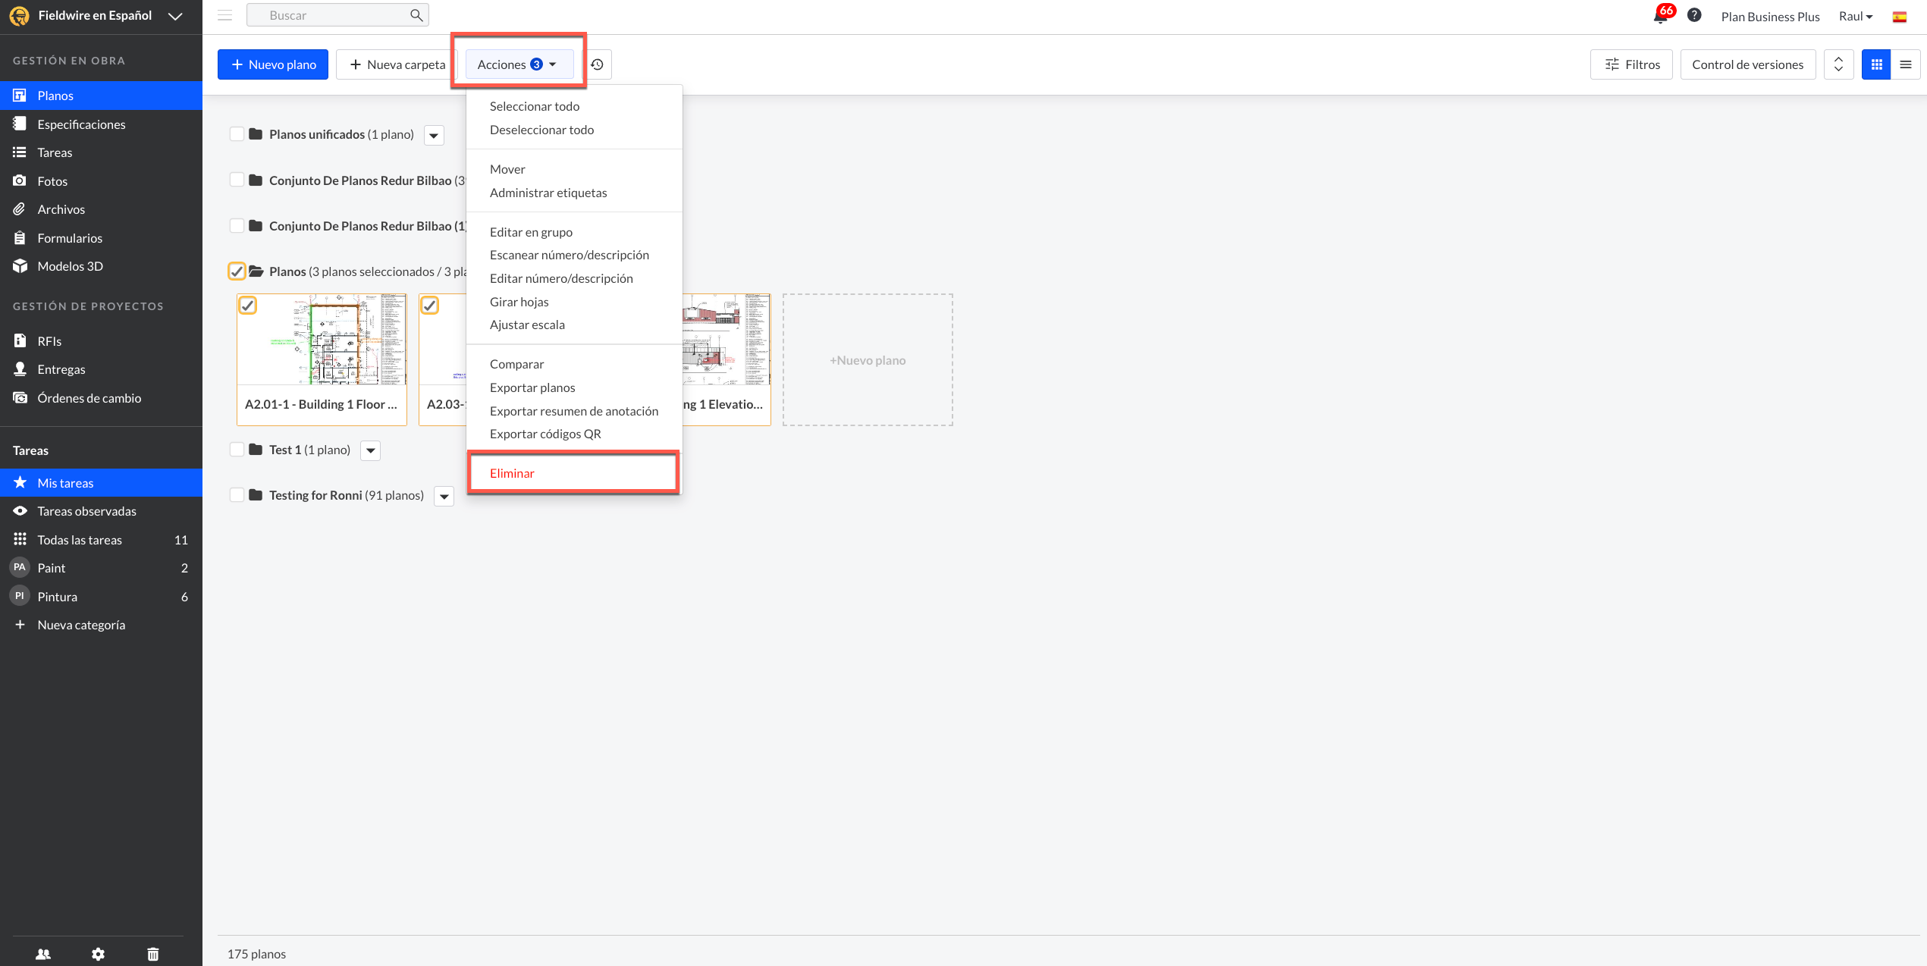The height and width of the screenshot is (966, 1927).
Task: Click the Spanish flag language icon
Action: [x=1899, y=17]
